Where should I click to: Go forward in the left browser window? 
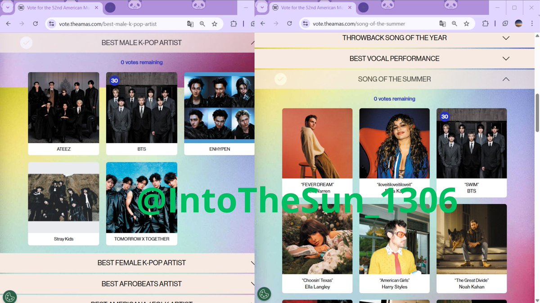[x=21, y=24]
